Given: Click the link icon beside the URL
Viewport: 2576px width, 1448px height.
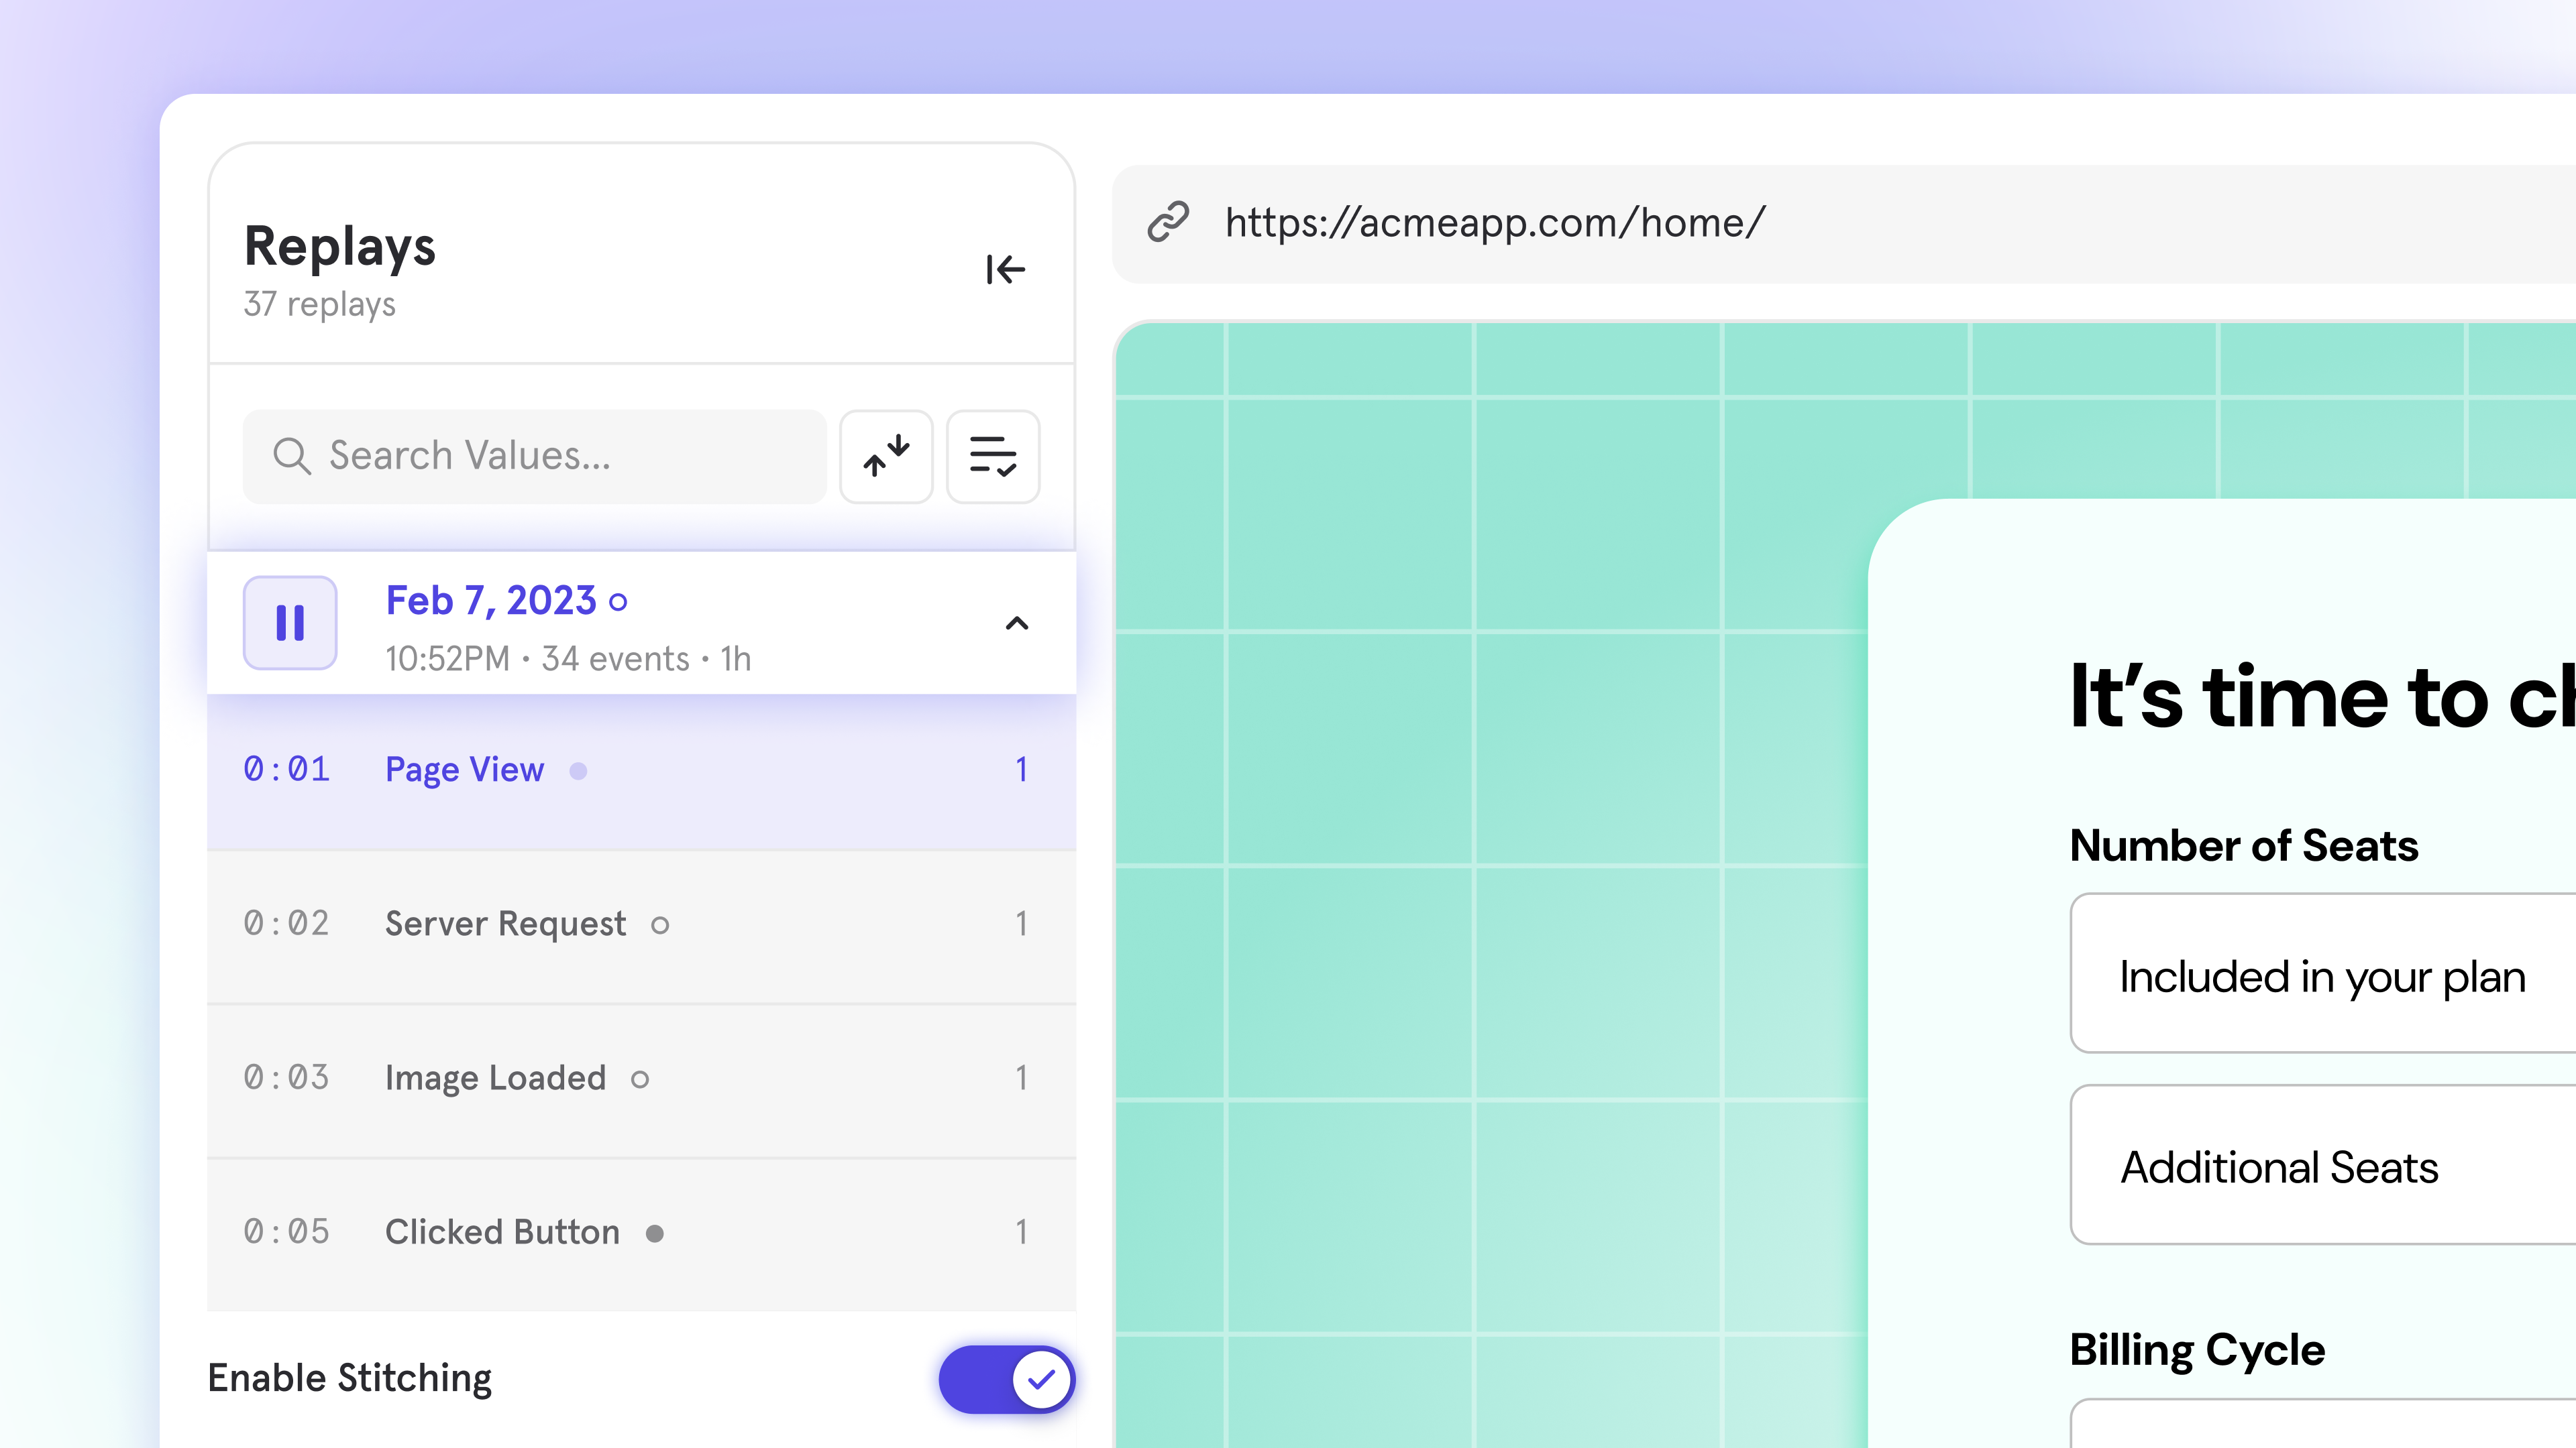Looking at the screenshot, I should pyautogui.click(x=1167, y=222).
